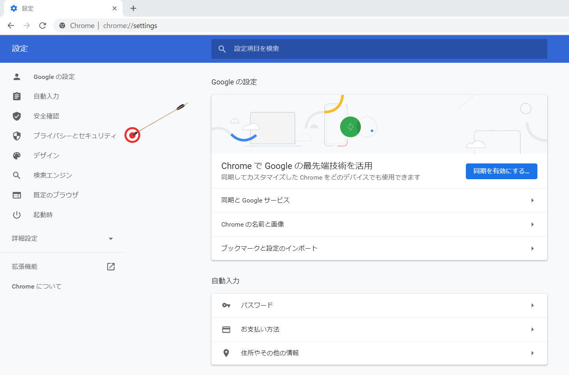Expand Chrome の名前と画像 row

pyautogui.click(x=532, y=224)
